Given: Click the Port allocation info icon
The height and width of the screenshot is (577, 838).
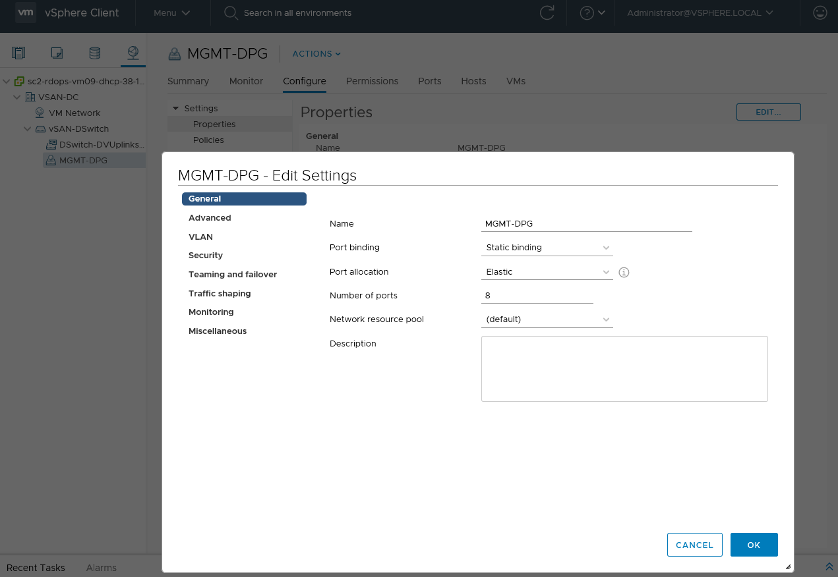Looking at the screenshot, I should point(624,272).
